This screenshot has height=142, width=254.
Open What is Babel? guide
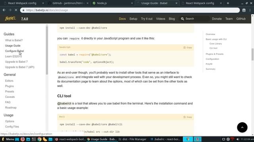click(x=14, y=40)
